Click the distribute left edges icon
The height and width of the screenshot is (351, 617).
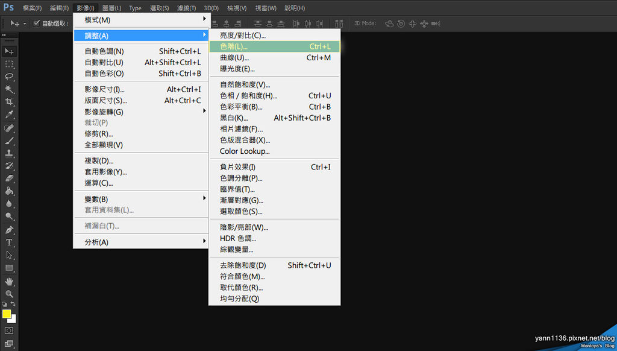tap(296, 24)
